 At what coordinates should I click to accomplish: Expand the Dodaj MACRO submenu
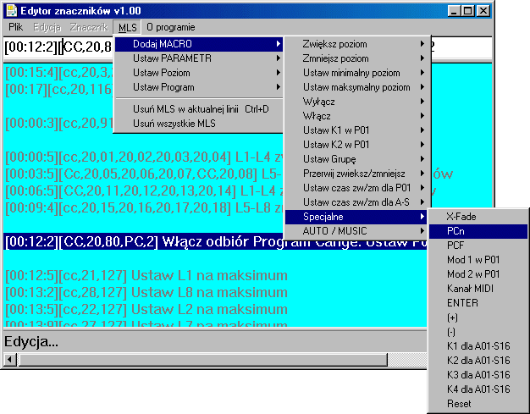(199, 43)
